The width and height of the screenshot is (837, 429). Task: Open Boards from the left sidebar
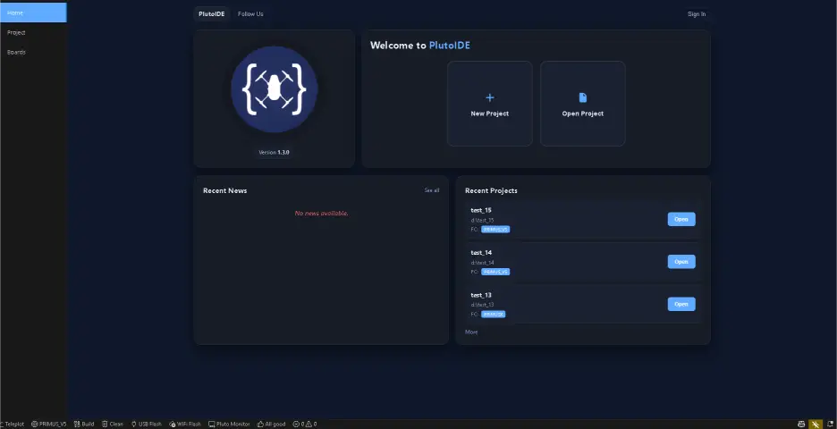pyautogui.click(x=16, y=52)
